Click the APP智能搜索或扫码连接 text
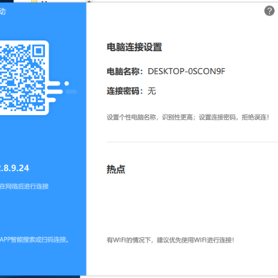This screenshot has width=278, height=278. click(x=35, y=240)
